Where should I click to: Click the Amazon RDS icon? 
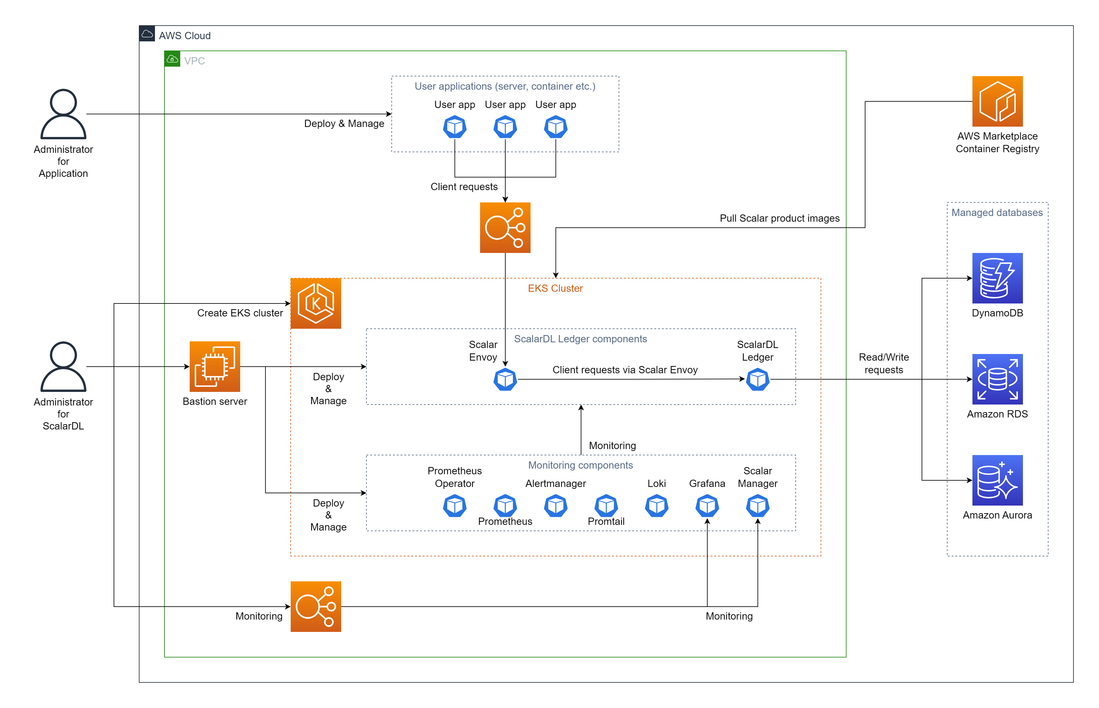997,379
